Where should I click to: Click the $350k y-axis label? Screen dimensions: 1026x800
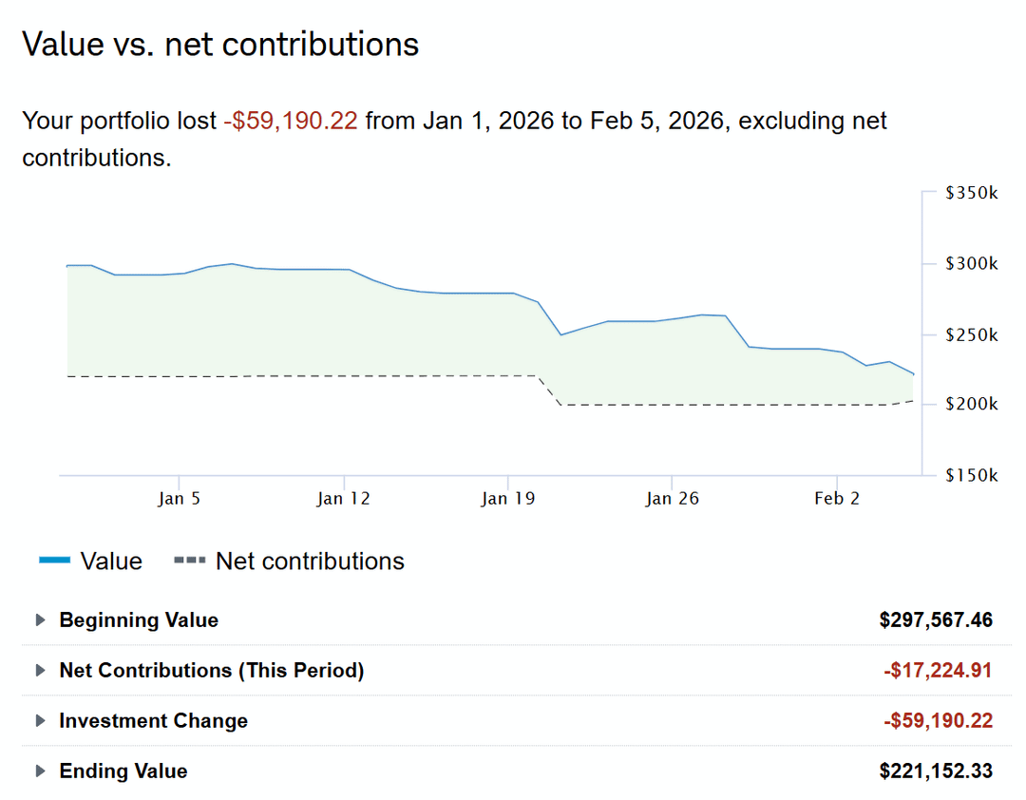click(972, 193)
